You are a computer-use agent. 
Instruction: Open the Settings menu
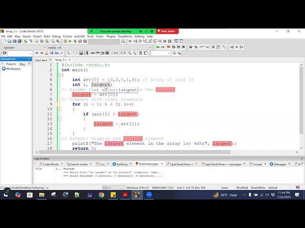point(140,36)
